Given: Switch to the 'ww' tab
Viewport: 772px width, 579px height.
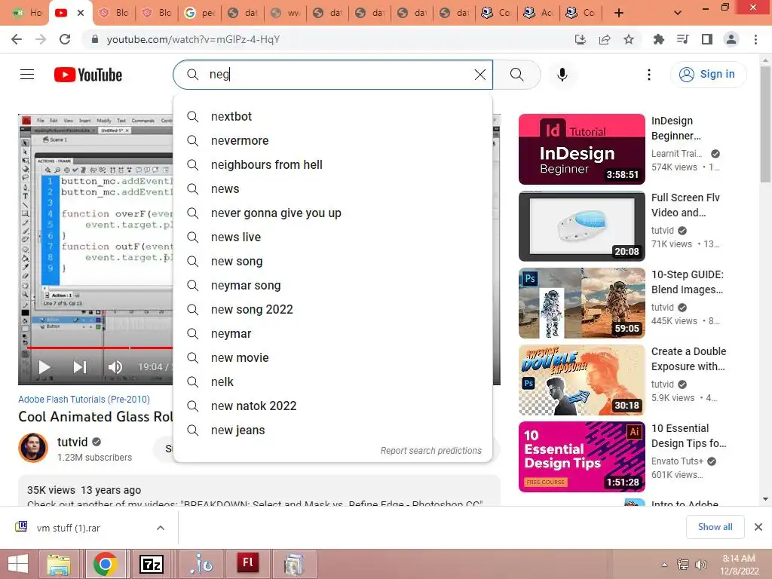Looking at the screenshot, I should pos(285,14).
